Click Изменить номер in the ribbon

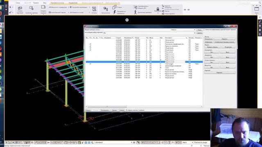(77, 13)
